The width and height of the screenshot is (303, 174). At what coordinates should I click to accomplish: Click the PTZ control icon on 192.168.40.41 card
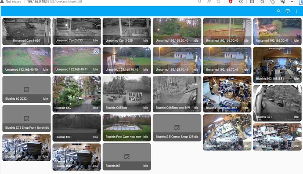pyautogui.click(x=97, y=51)
